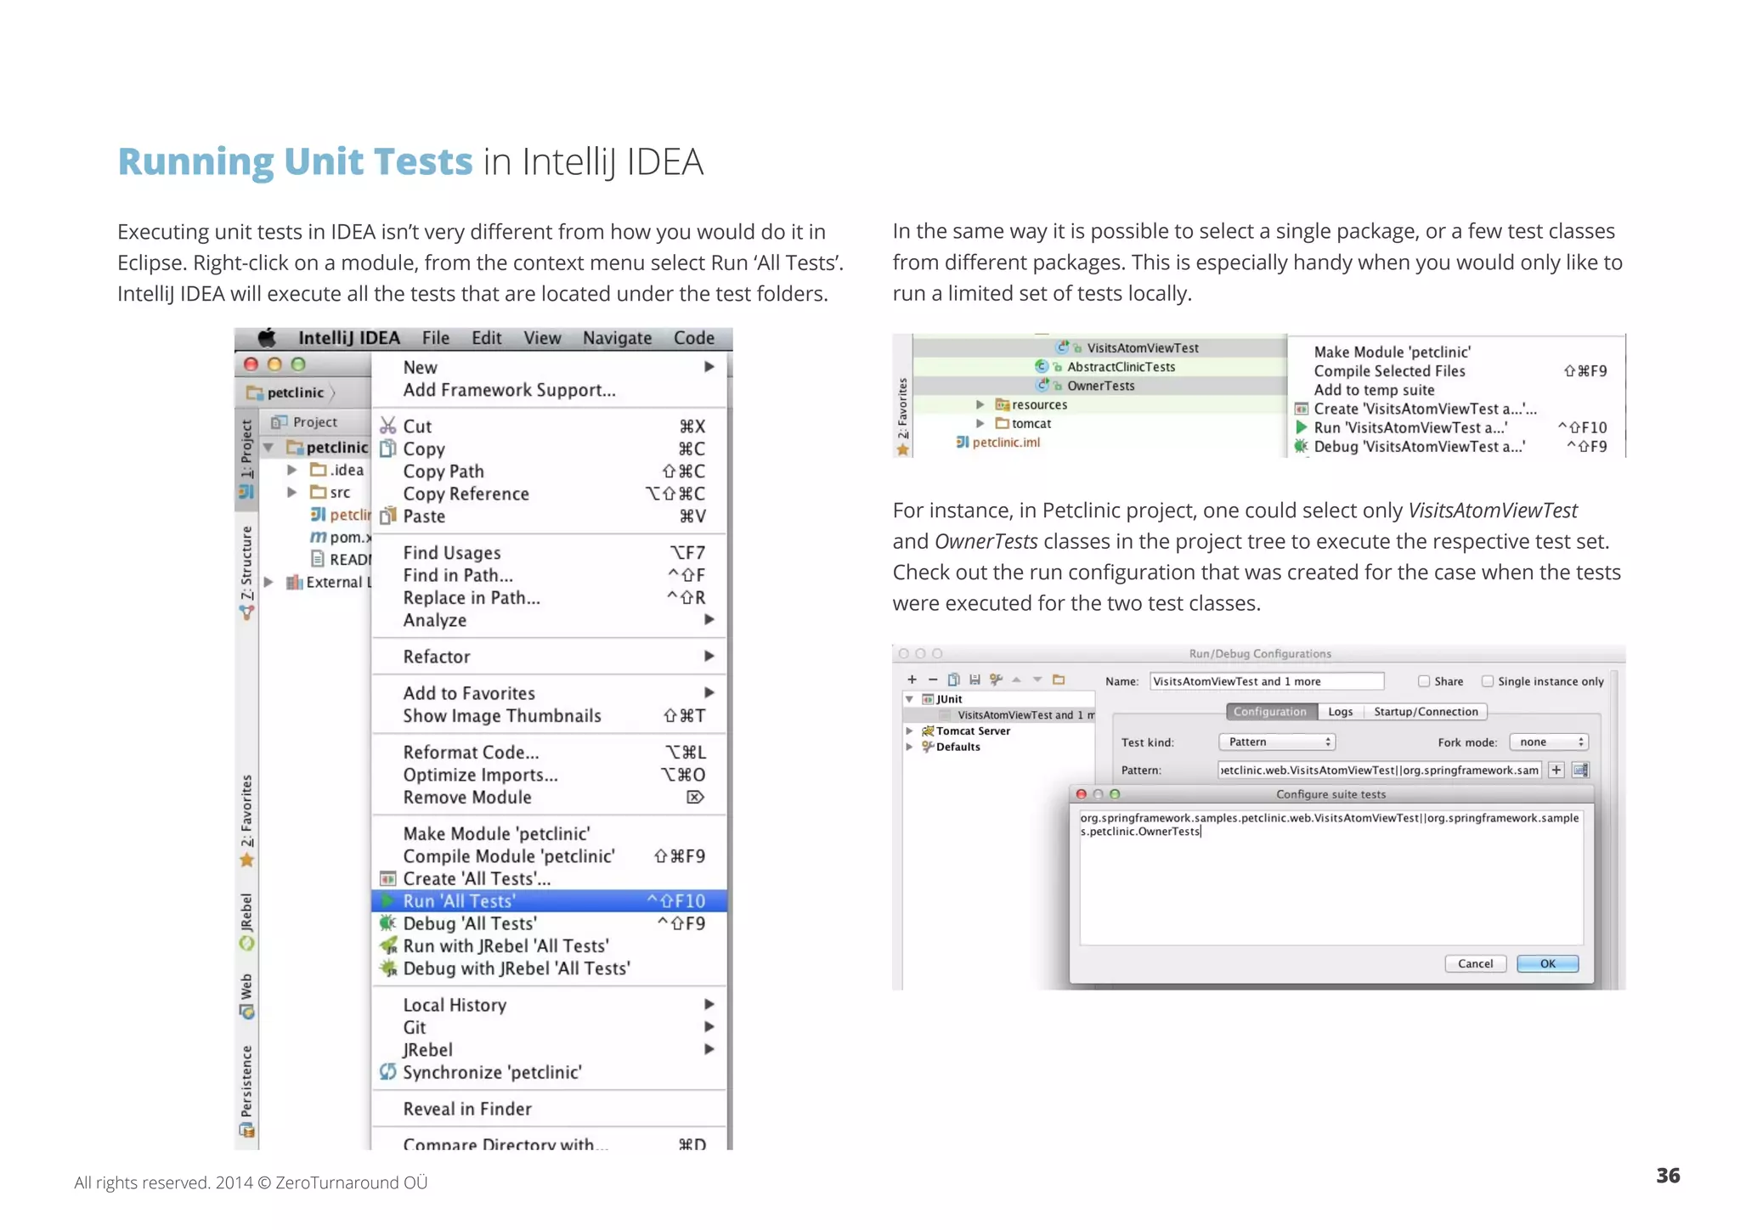Expand the src folder
This screenshot has width=1740, height=1230.
(291, 492)
